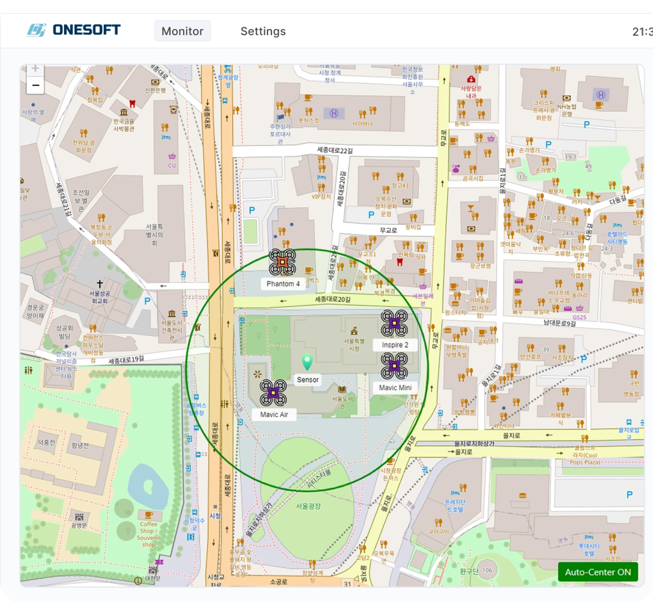Screen dimensions: 653x602
Task: Select the Mavic Mini drone icon
Action: 394,366
